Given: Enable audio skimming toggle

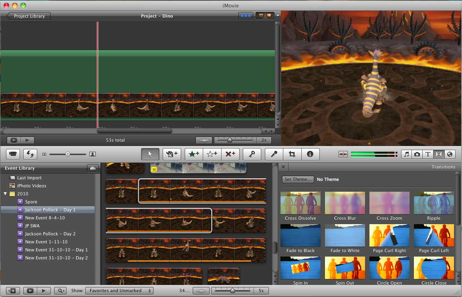Looking at the screenshot, I should pyautogui.click(x=343, y=154).
